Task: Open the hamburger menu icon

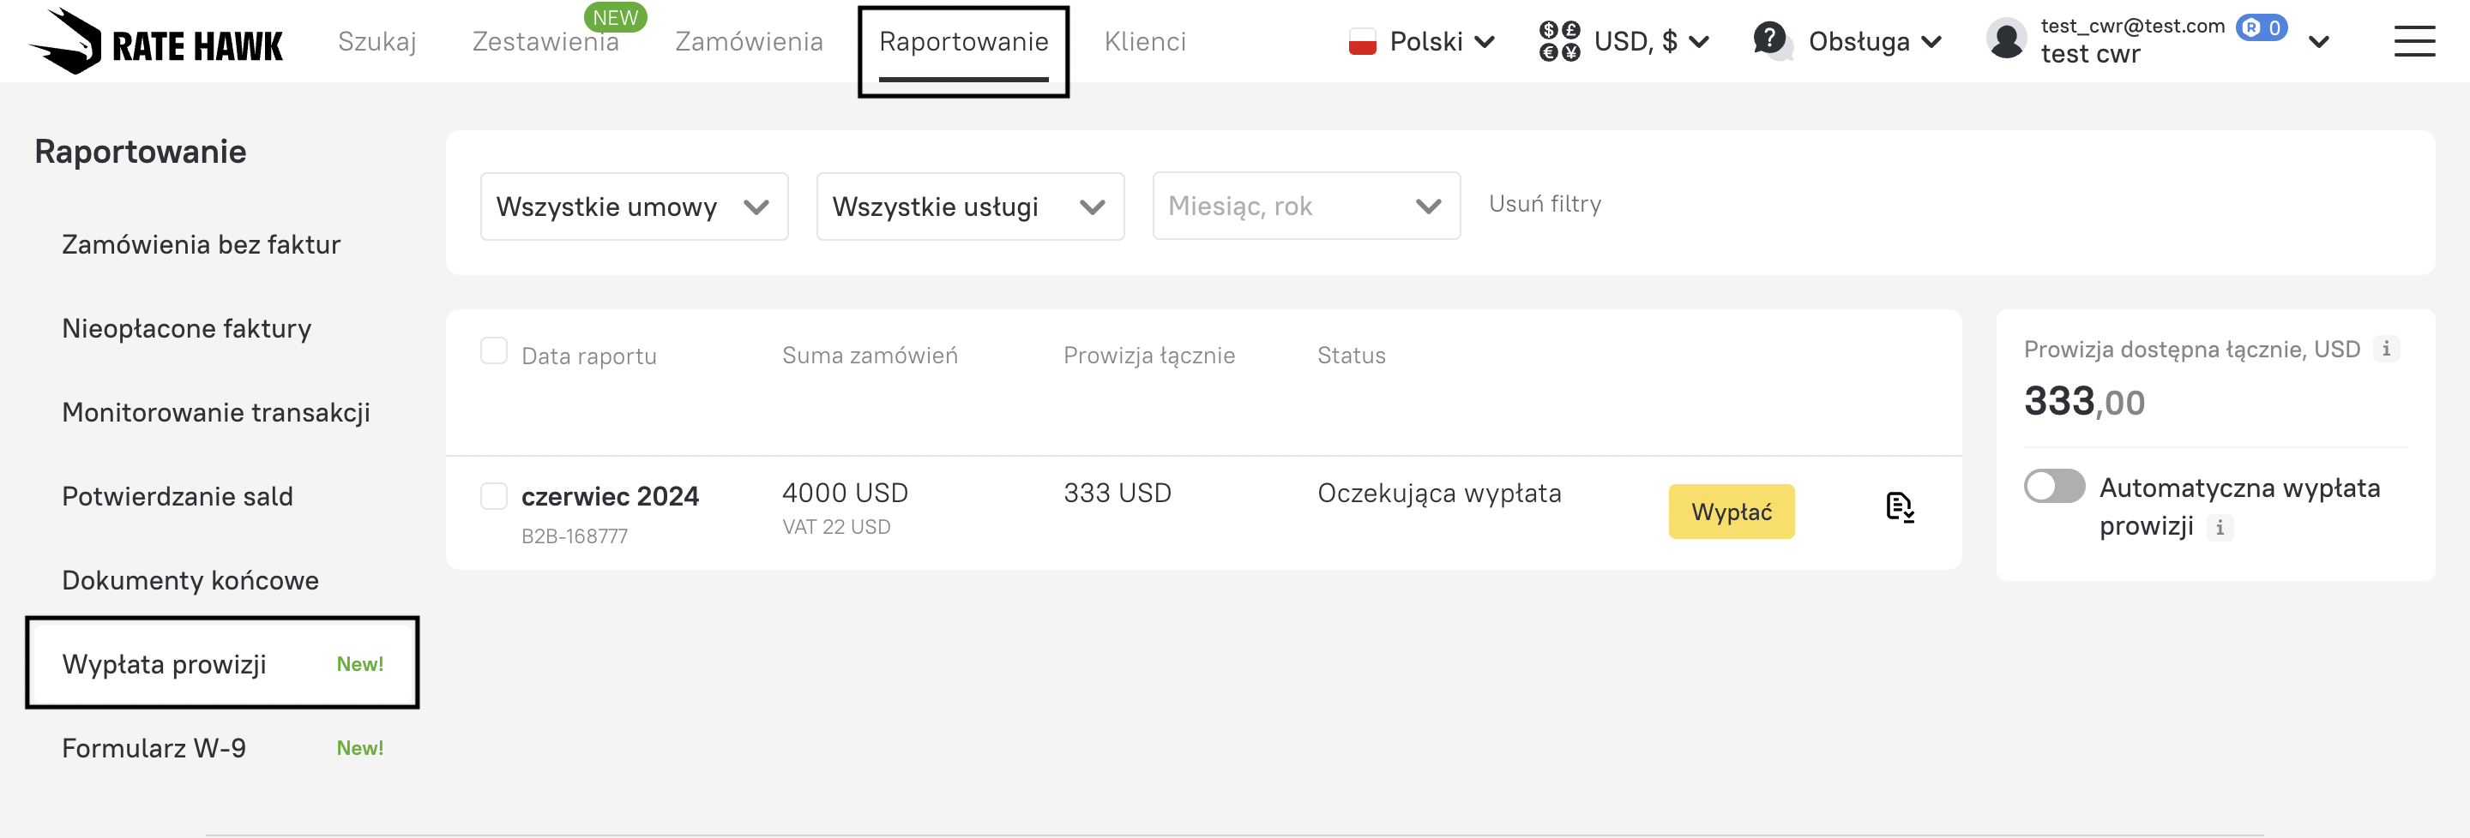Action: coord(2413,42)
